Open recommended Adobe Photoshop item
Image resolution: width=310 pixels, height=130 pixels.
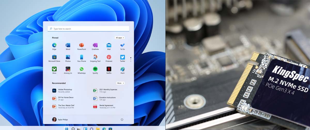[63, 91]
